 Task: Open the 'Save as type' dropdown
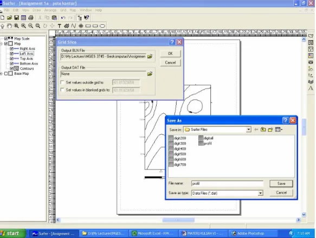260,193
